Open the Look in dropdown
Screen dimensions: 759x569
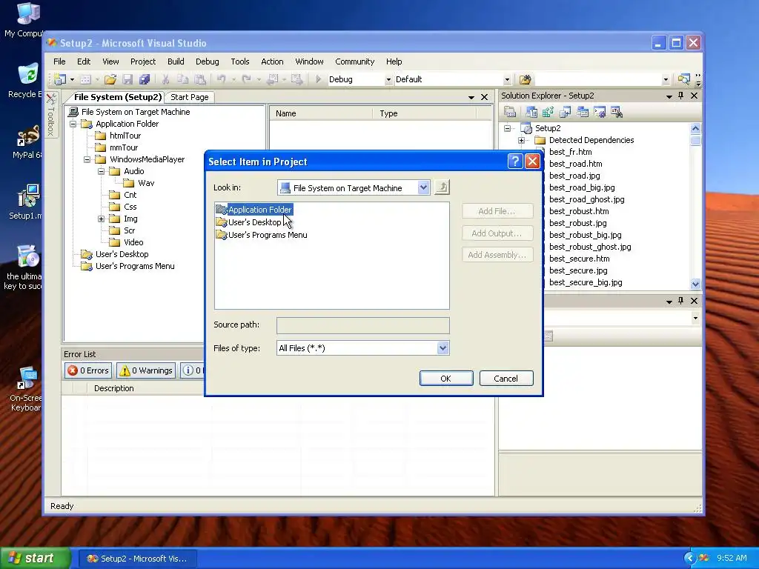click(423, 187)
